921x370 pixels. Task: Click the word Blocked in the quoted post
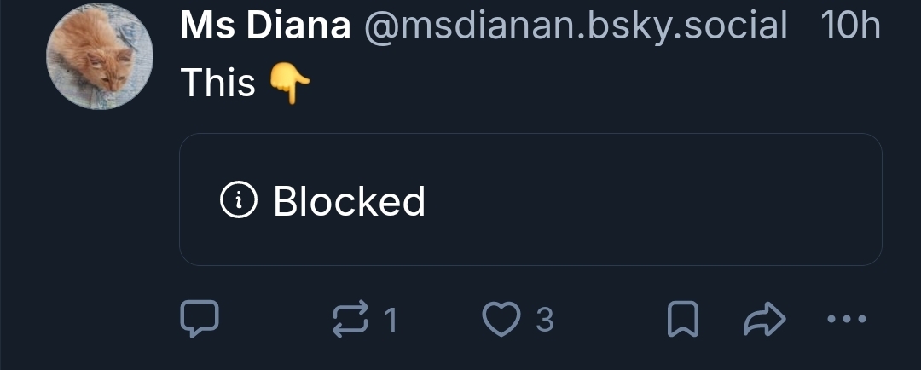[350, 201]
